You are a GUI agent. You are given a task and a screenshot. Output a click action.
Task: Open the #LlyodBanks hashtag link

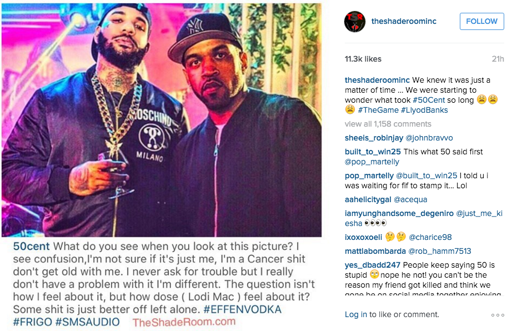[424, 110]
